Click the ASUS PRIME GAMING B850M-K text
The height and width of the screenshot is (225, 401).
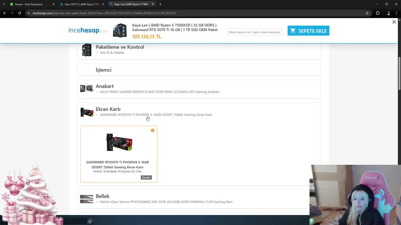click(x=159, y=92)
